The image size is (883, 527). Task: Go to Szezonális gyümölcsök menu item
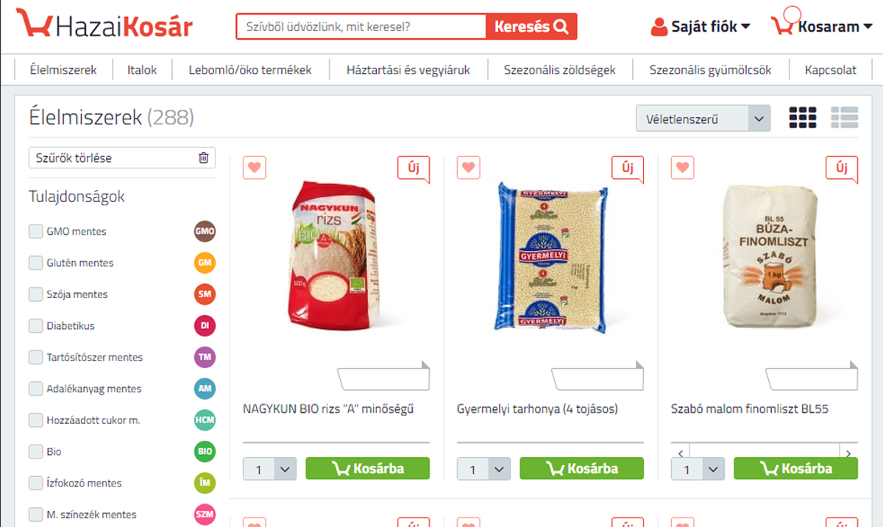point(710,71)
